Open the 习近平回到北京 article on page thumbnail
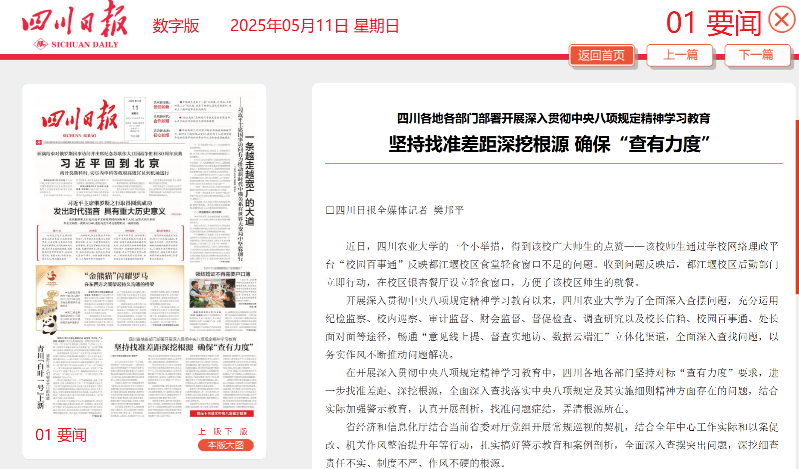 [110, 164]
